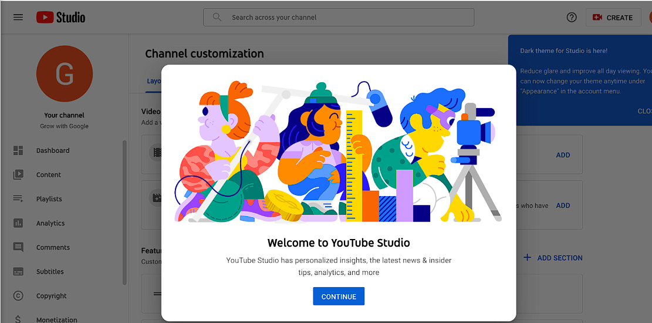This screenshot has width=652, height=323.
Task: Click the sidebar vertical scrollbar
Action: click(x=124, y=212)
